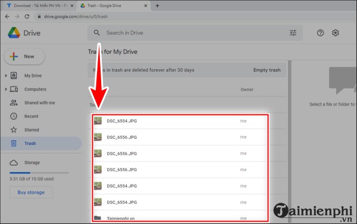Open Starred in sidebar
The image size is (357, 224).
coord(32,130)
